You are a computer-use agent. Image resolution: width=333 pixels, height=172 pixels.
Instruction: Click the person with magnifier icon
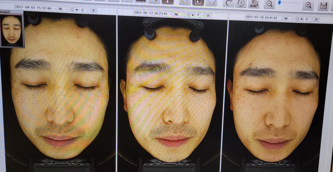[x=254, y=4]
